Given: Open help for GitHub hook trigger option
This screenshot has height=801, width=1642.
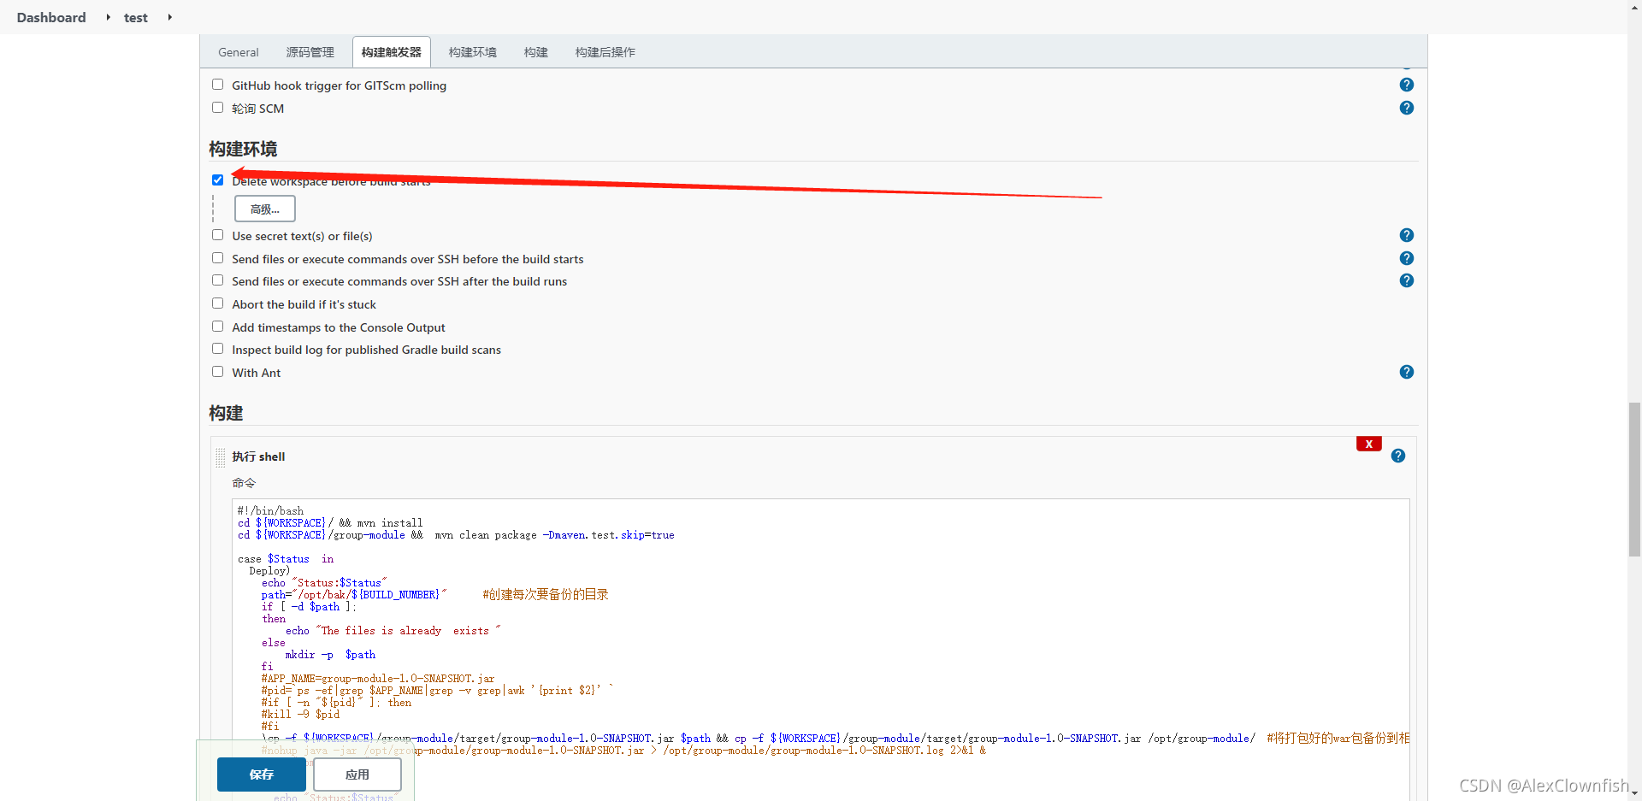Looking at the screenshot, I should click(x=1406, y=85).
